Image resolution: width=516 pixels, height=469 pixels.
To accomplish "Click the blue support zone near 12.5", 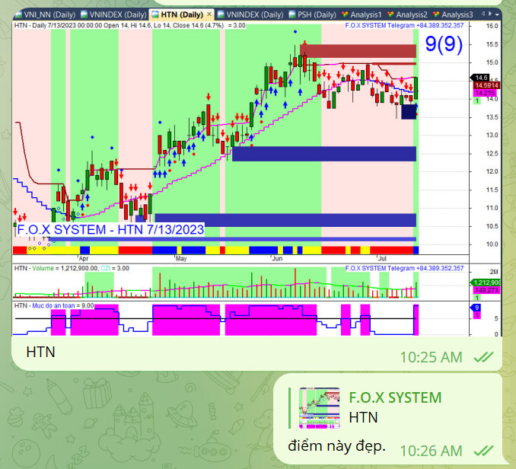I will (x=324, y=154).
